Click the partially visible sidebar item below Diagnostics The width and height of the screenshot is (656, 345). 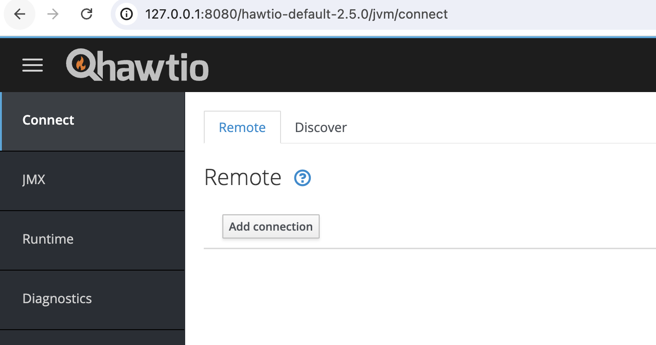point(92,338)
